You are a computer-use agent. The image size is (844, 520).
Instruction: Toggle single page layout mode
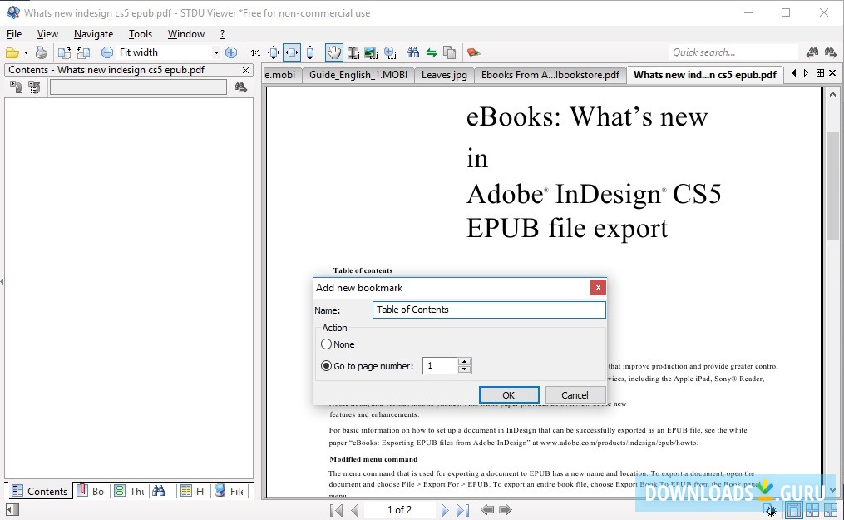click(x=793, y=510)
